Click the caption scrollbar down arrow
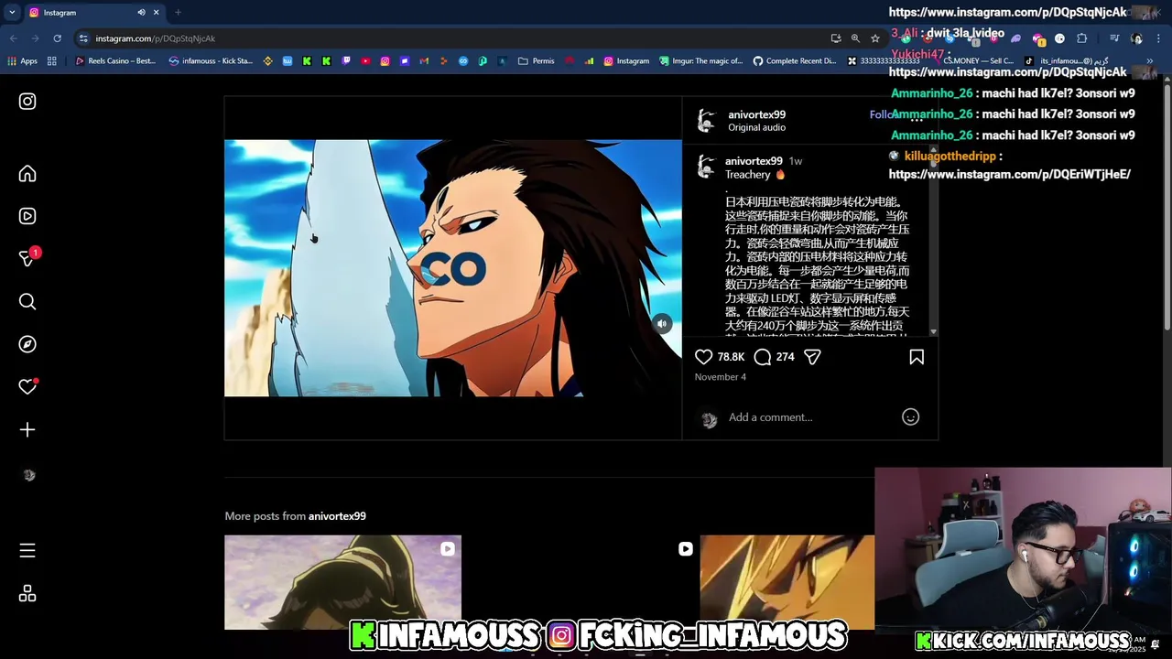 (933, 332)
